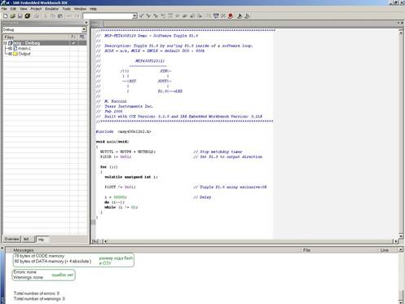
Task: Click the Messages column header
Action: (156, 250)
